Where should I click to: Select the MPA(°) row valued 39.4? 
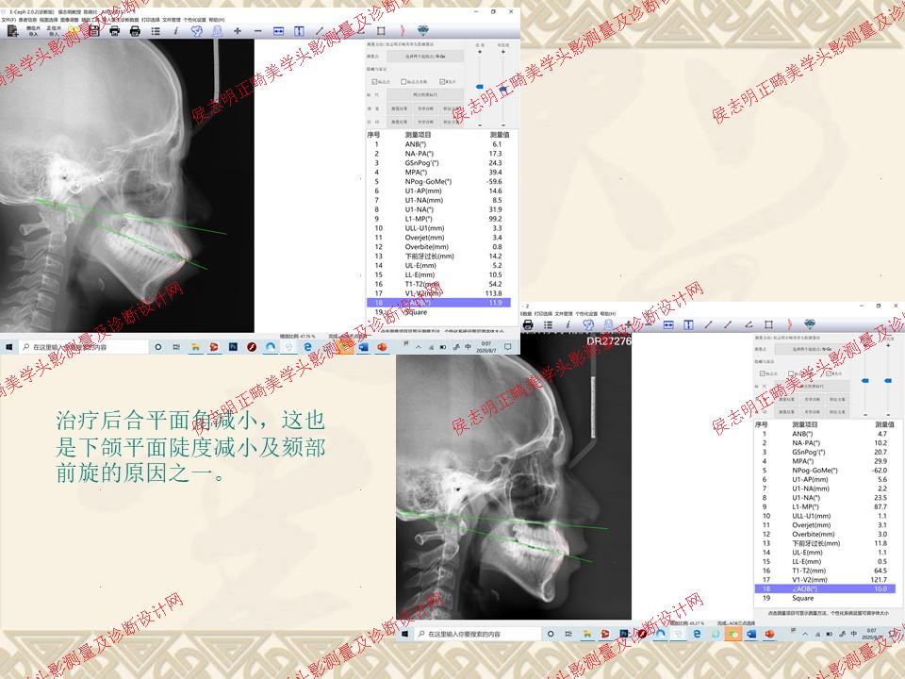pyautogui.click(x=438, y=172)
